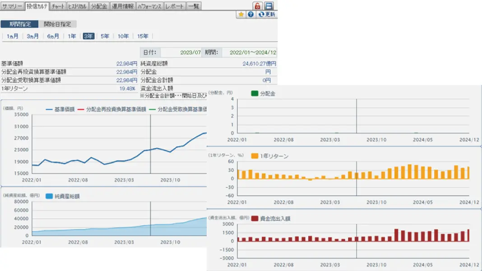Click the blue 純資産総額 legend swatch

pos(49,196)
